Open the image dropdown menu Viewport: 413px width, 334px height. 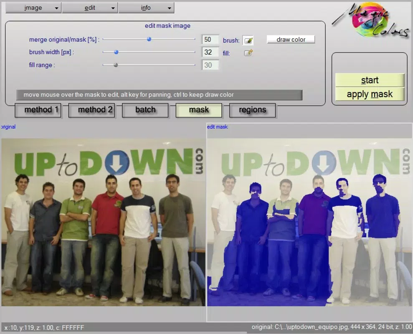coord(33,8)
